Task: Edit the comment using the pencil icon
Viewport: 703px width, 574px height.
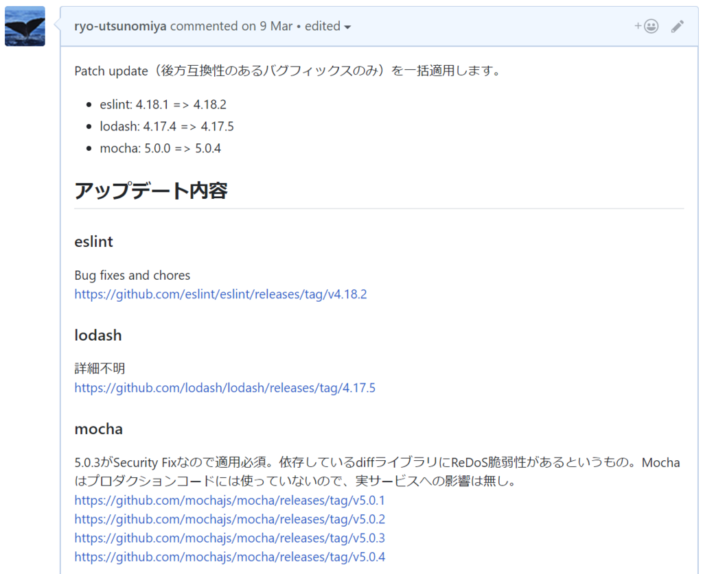Action: click(678, 27)
